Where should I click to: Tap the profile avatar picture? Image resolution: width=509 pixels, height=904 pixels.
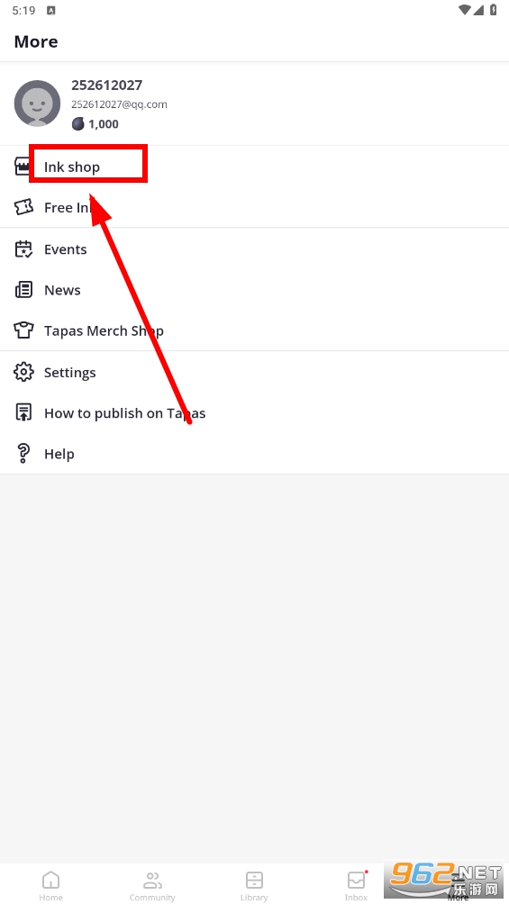click(x=37, y=104)
